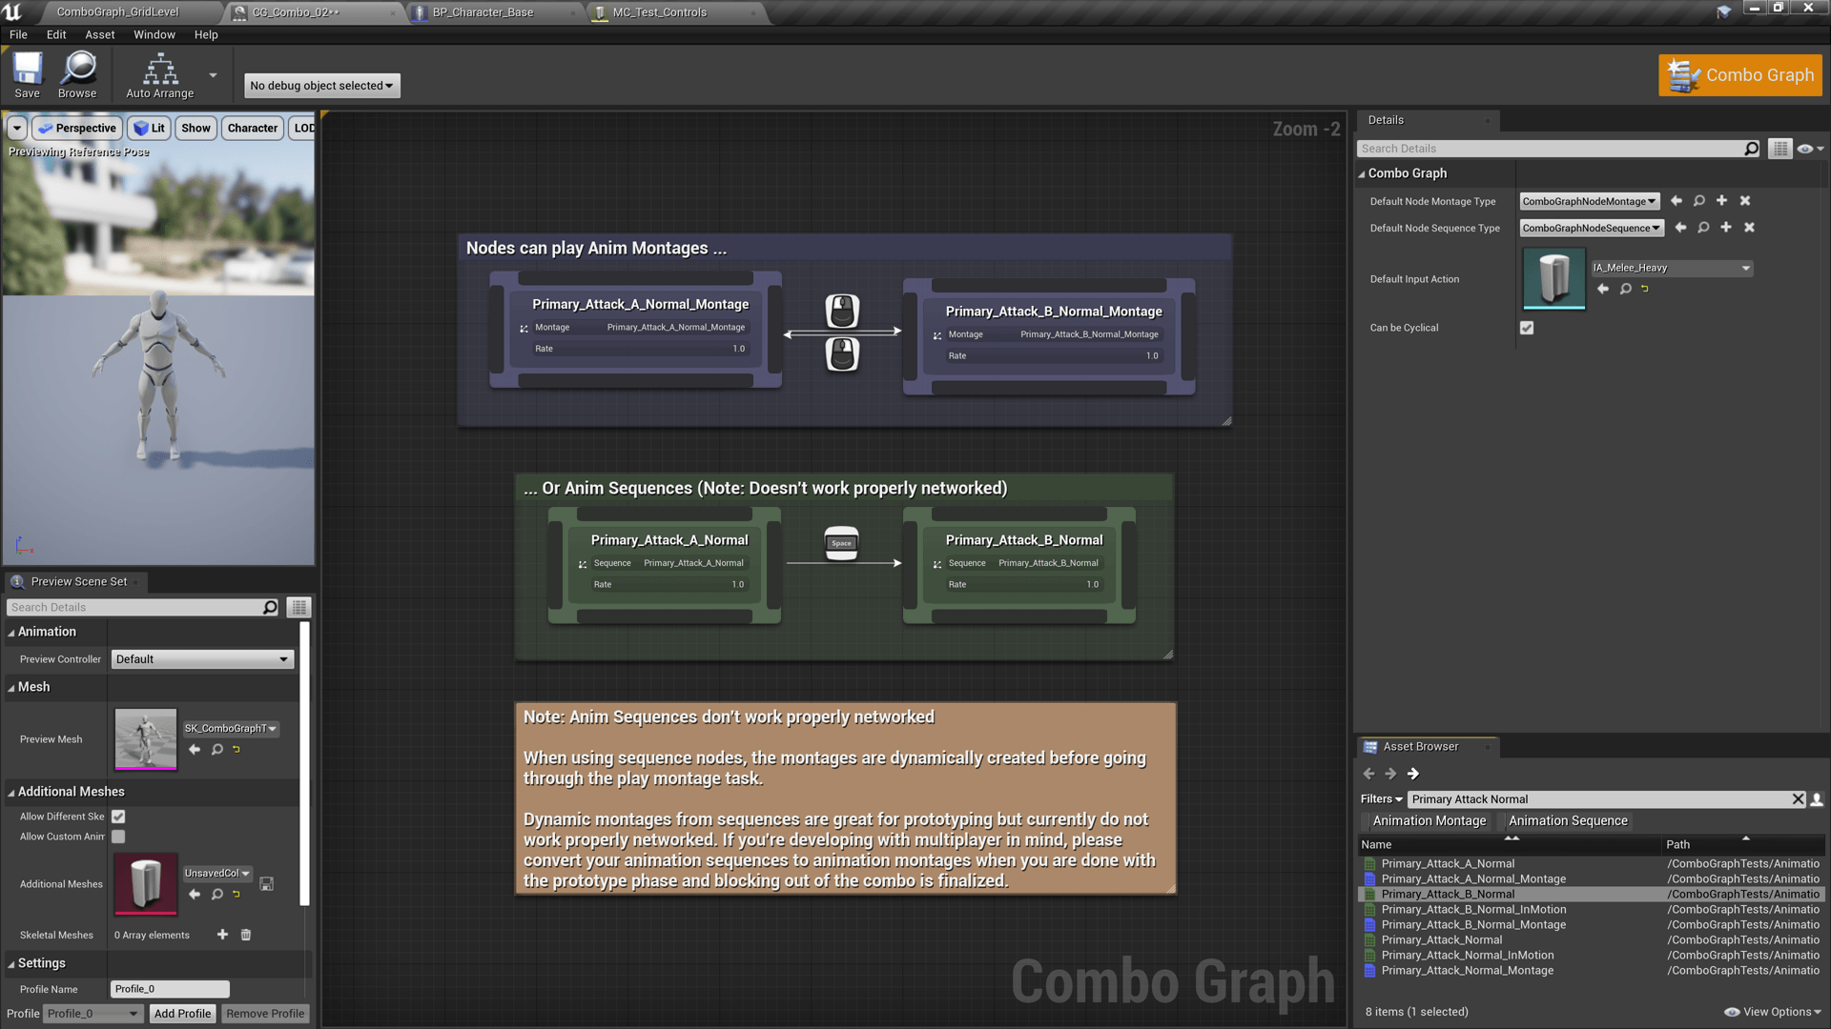Screen dimensions: 1831x1029
Task: Uncheck Allow Different Skeleton option
Action: (117, 817)
